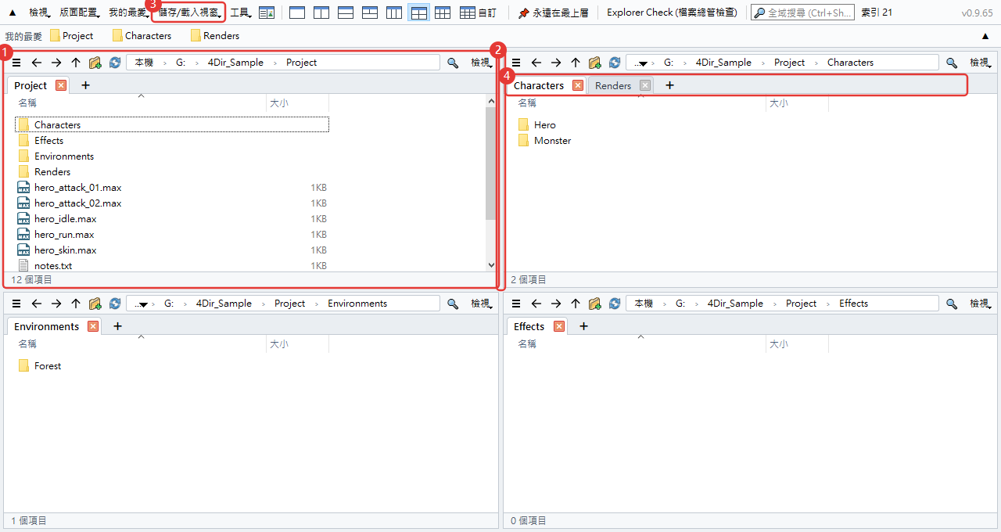Go up one level in the Effects pane

click(576, 304)
